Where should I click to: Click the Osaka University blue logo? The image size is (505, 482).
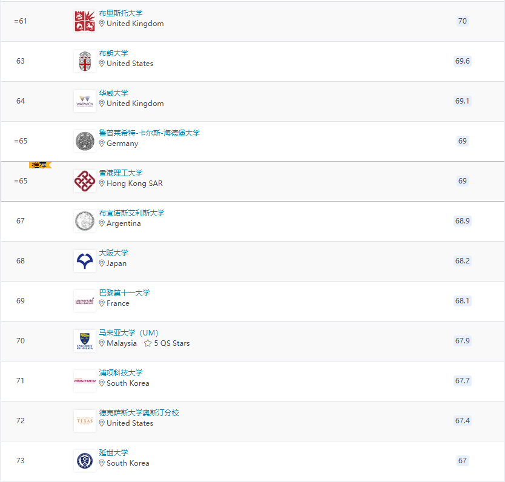(84, 261)
